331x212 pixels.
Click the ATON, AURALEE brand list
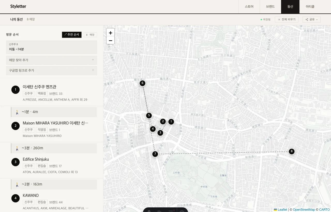[x=50, y=172]
